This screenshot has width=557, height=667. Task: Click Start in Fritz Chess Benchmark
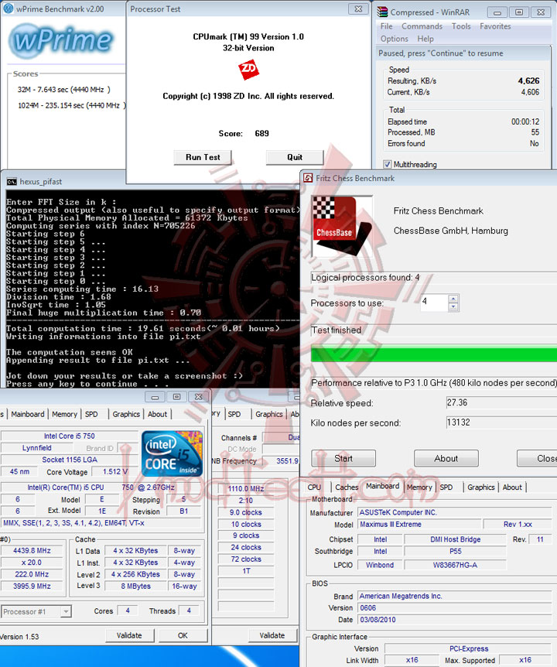click(x=343, y=459)
